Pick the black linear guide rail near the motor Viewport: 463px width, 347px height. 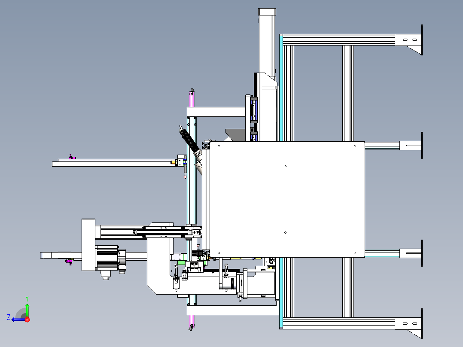pyautogui.click(x=163, y=233)
